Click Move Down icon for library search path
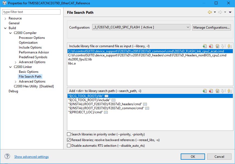Image resolution: width=235 pixels, height=164 pixels. coord(229,91)
